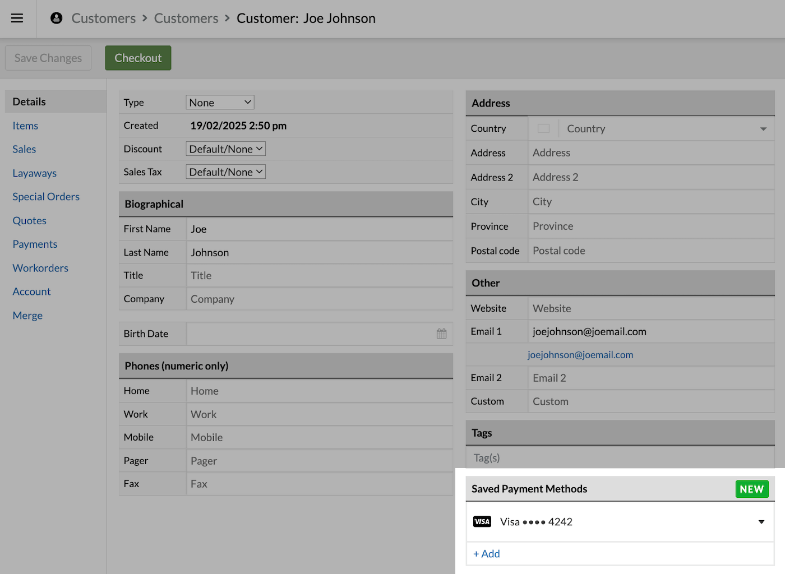Open the Birth Date calendar picker
785x574 pixels.
pyautogui.click(x=441, y=333)
